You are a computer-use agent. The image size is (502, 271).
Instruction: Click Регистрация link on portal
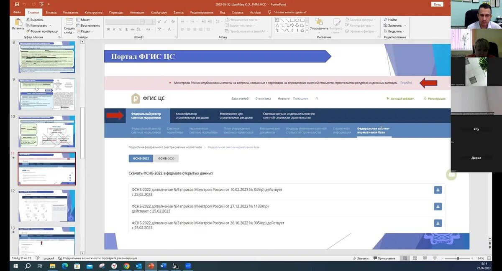pos(434,99)
